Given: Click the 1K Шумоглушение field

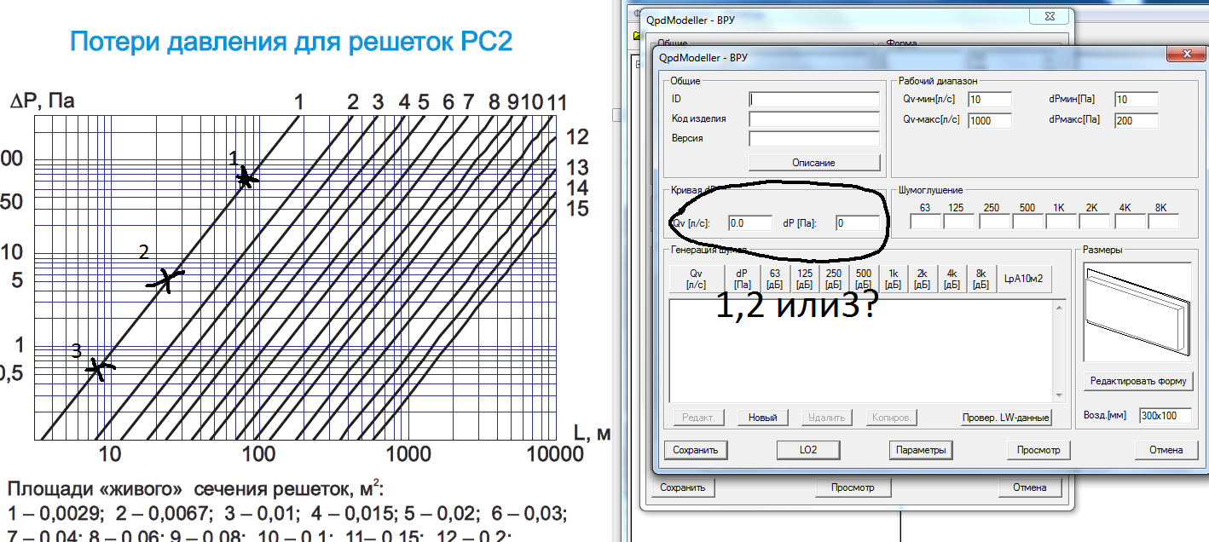Looking at the screenshot, I should tap(1061, 222).
